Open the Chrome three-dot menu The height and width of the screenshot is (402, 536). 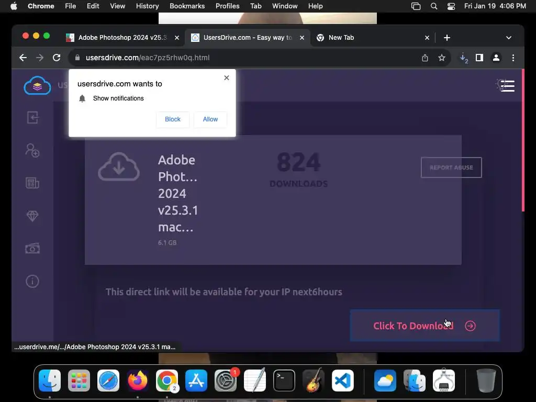click(513, 58)
